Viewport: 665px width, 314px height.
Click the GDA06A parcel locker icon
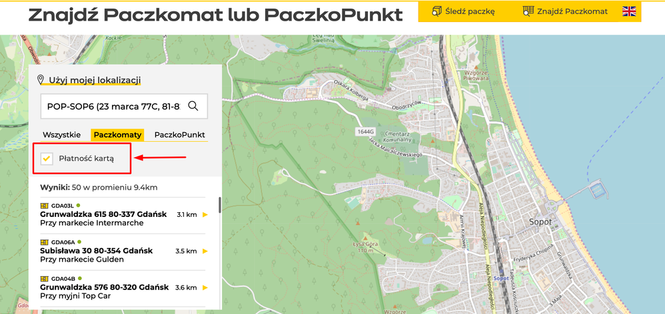pos(45,242)
